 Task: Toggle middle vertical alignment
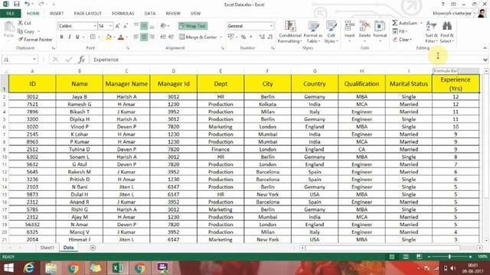point(144,26)
